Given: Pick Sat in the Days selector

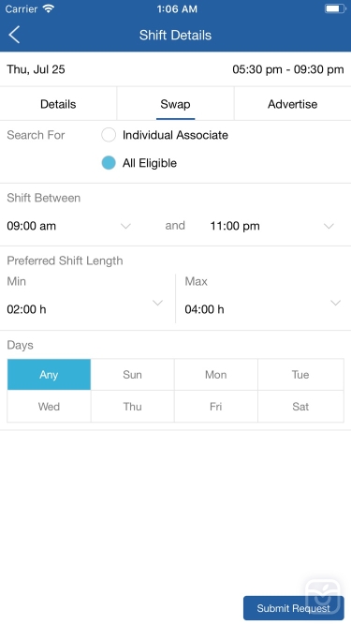Looking at the screenshot, I should coord(300,406).
